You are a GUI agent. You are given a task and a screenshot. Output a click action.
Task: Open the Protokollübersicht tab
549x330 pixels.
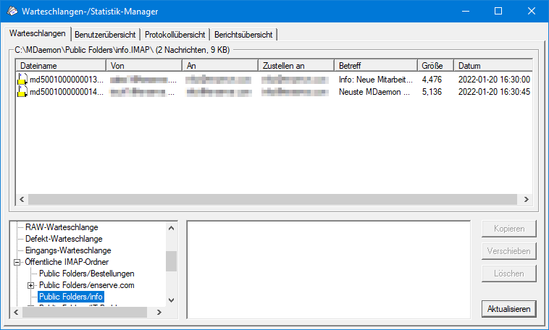pyautogui.click(x=175, y=35)
